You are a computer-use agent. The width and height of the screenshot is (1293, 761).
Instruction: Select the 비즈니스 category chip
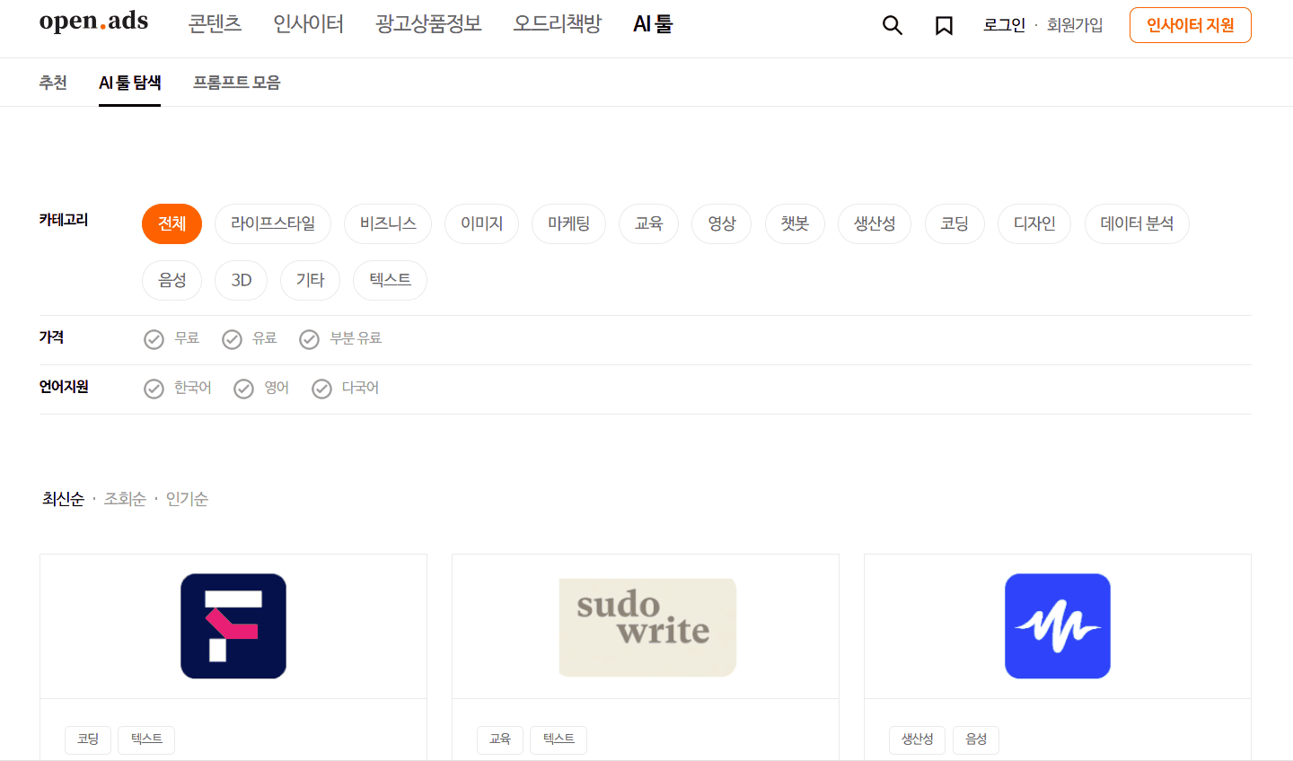388,223
